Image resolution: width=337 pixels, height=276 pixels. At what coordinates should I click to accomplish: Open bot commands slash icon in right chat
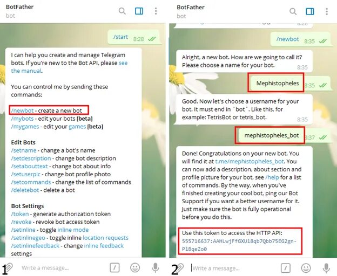285,268
